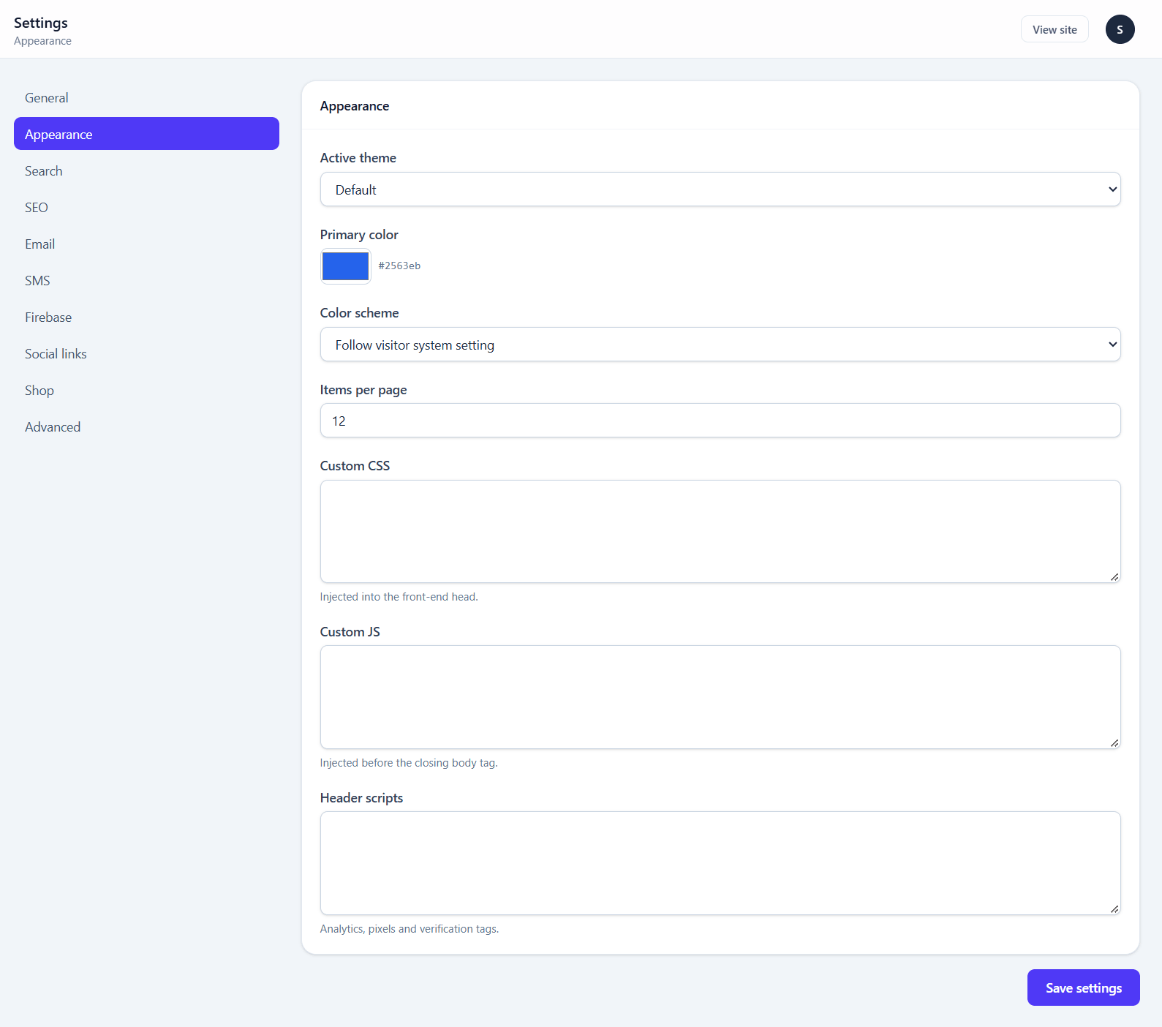Screen dimensions: 1162x1027
Task: Click the 'Injected before the closing body tag.' hint
Action: (x=409, y=763)
